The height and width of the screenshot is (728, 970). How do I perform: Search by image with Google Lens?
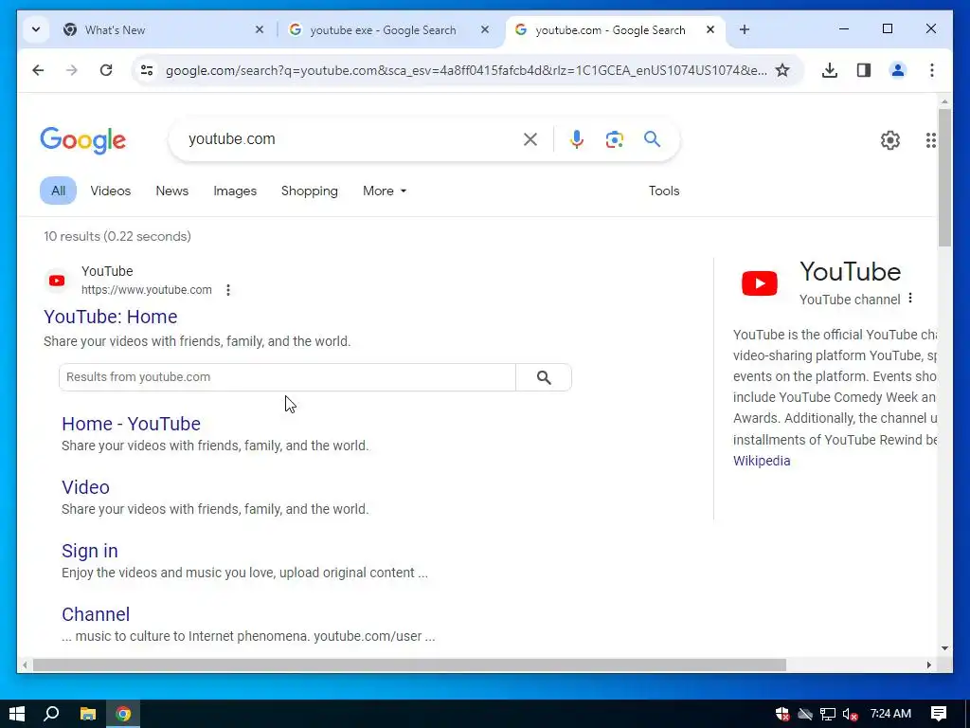[x=614, y=139]
